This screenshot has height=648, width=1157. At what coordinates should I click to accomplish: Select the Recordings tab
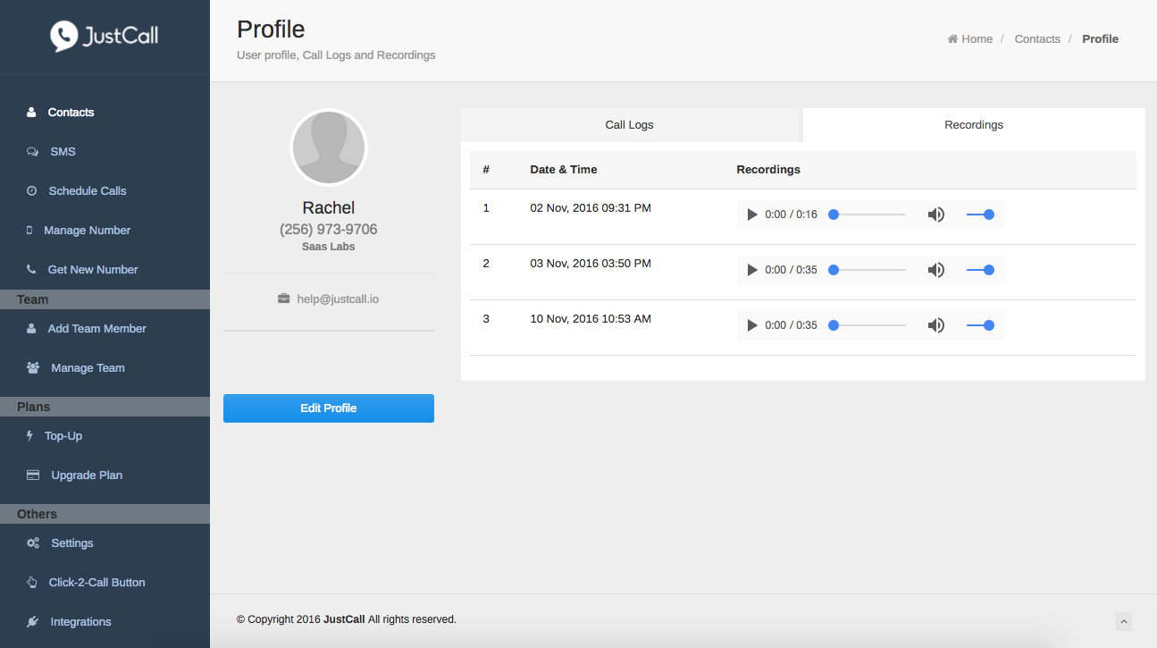click(x=973, y=125)
